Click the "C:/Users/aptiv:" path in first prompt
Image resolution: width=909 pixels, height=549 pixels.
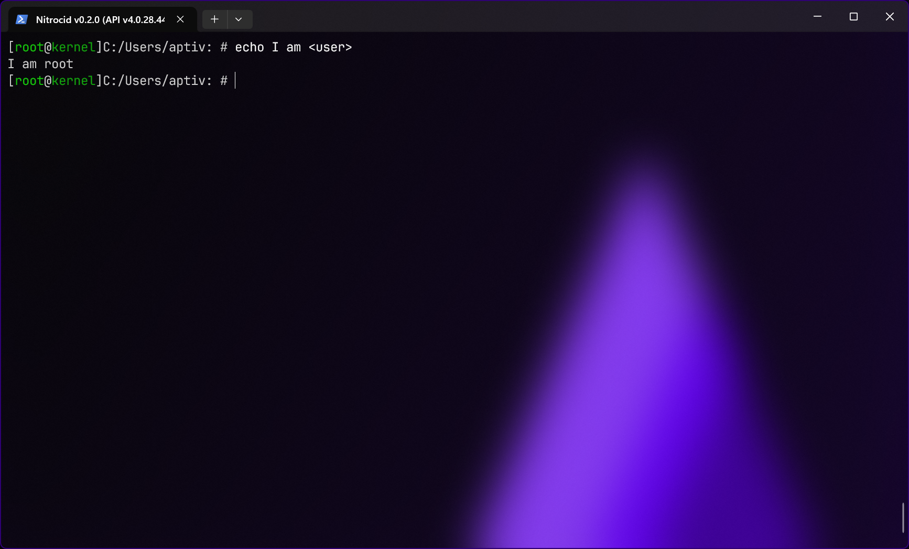point(157,47)
